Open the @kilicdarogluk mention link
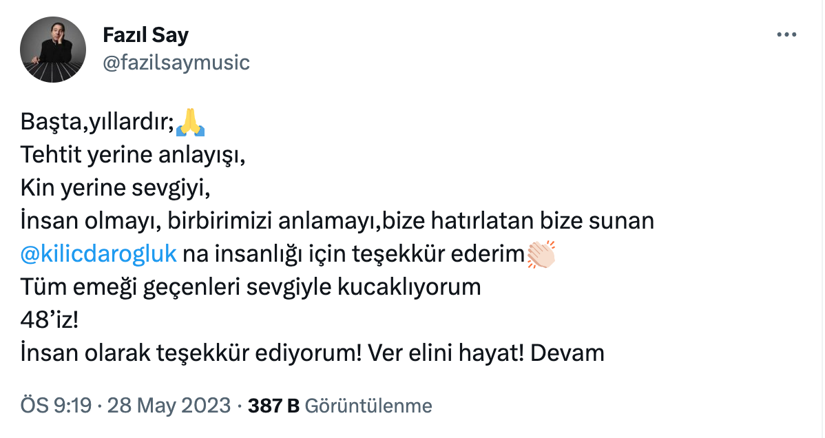Image resolution: width=825 pixels, height=438 pixels. point(99,254)
